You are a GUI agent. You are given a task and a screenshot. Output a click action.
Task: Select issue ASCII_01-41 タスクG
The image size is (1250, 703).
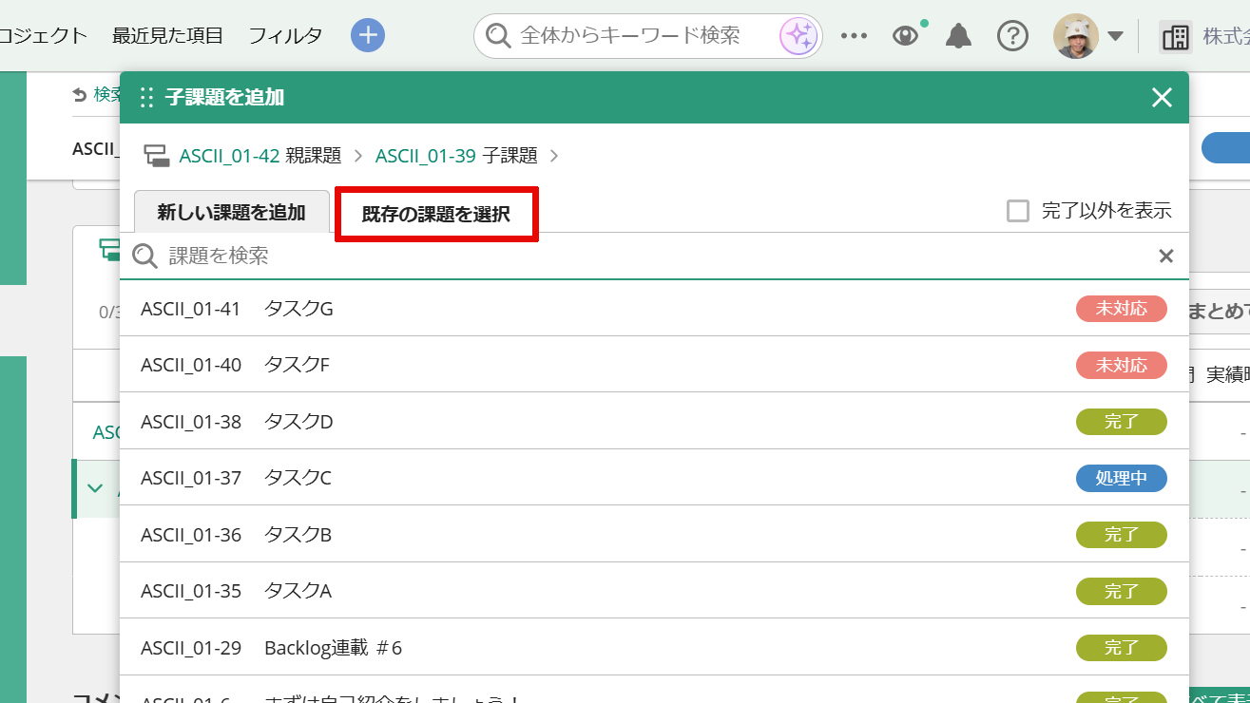pos(654,308)
